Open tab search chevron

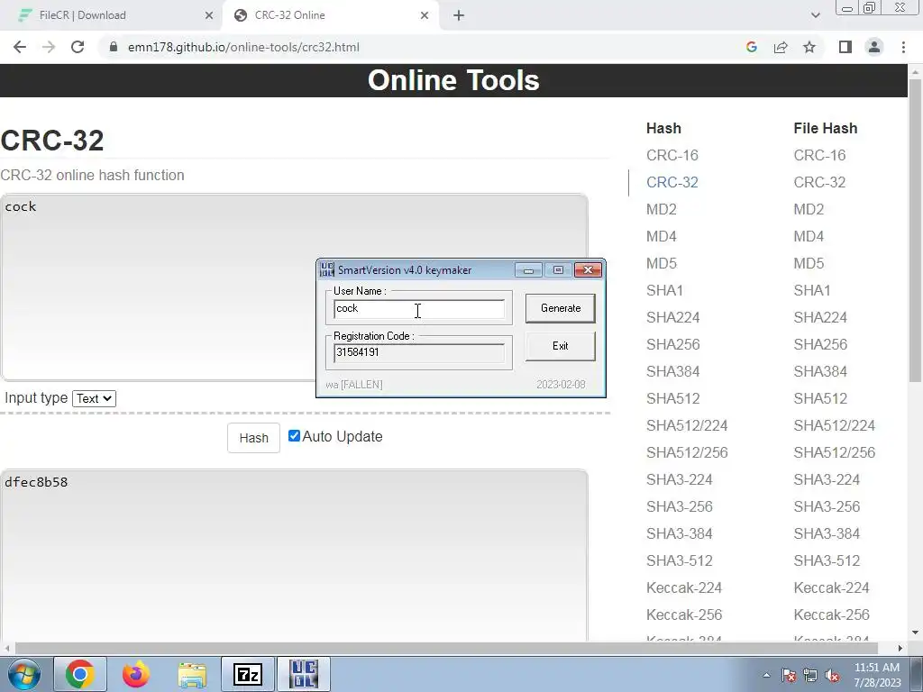[815, 15]
